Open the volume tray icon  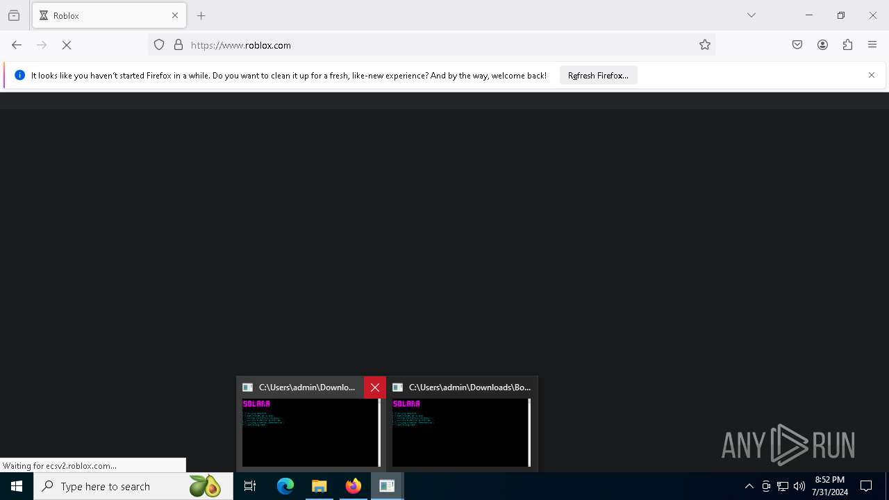799,486
